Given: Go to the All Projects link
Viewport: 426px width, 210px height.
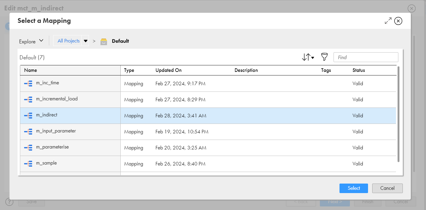Looking at the screenshot, I should pyautogui.click(x=69, y=41).
